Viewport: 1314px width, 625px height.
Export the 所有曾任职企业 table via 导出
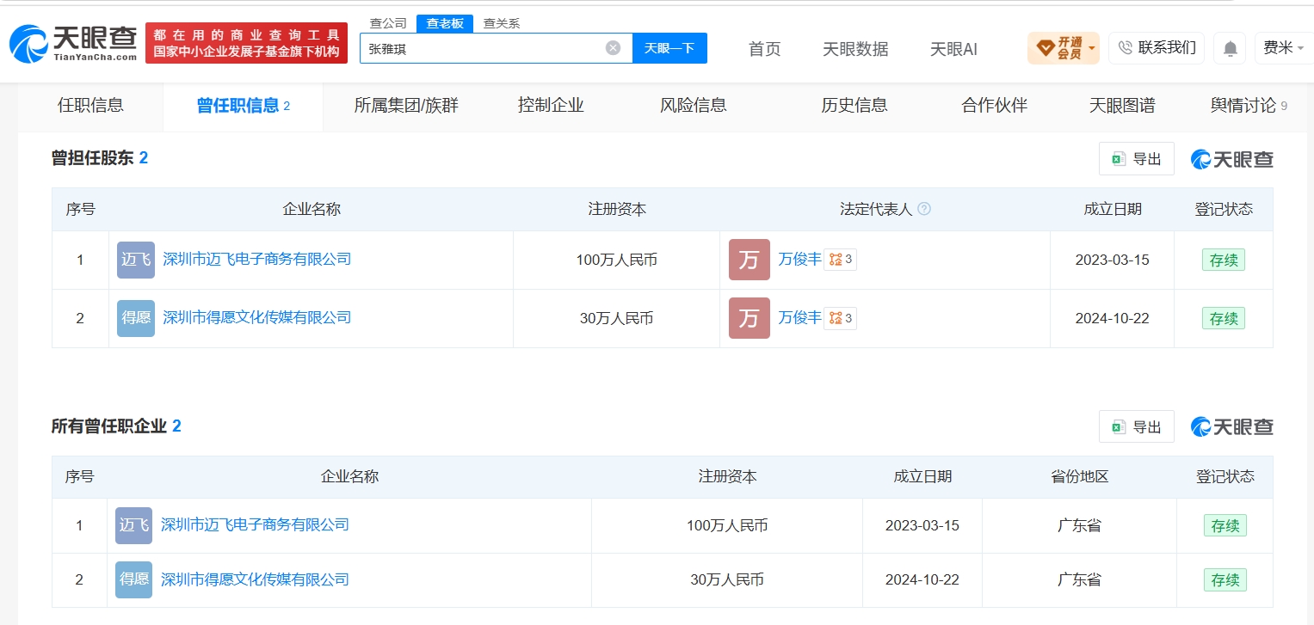[1136, 426]
